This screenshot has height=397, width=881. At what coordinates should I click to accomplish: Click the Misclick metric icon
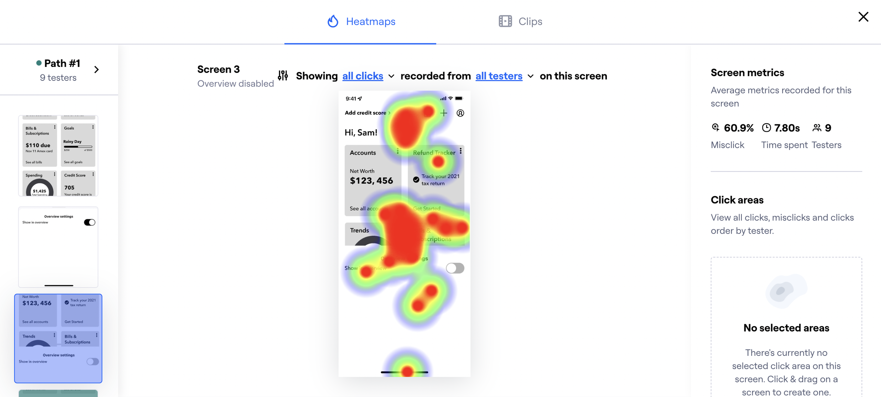(x=715, y=127)
